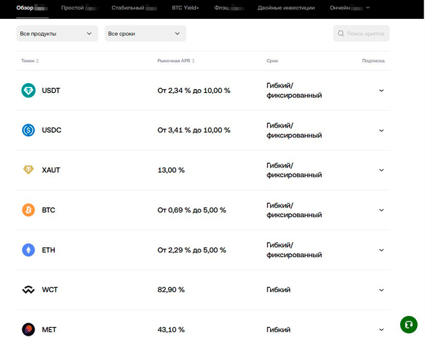Focus the Поиск крипто search field
425x337 pixels.
(362, 33)
